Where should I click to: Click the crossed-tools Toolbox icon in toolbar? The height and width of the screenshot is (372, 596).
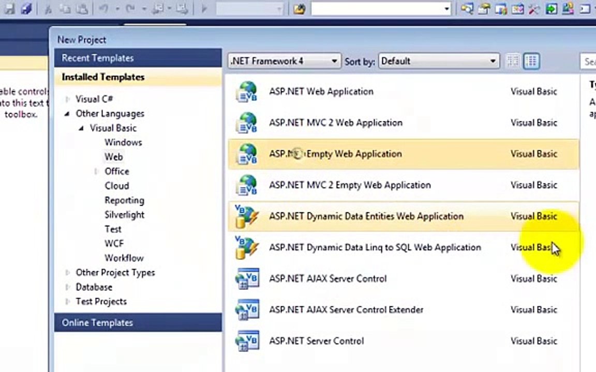click(x=534, y=8)
